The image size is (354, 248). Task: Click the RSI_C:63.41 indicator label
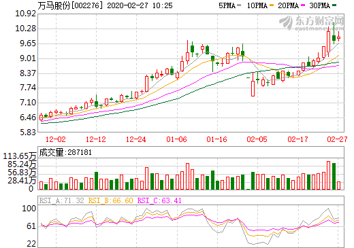[159, 200]
